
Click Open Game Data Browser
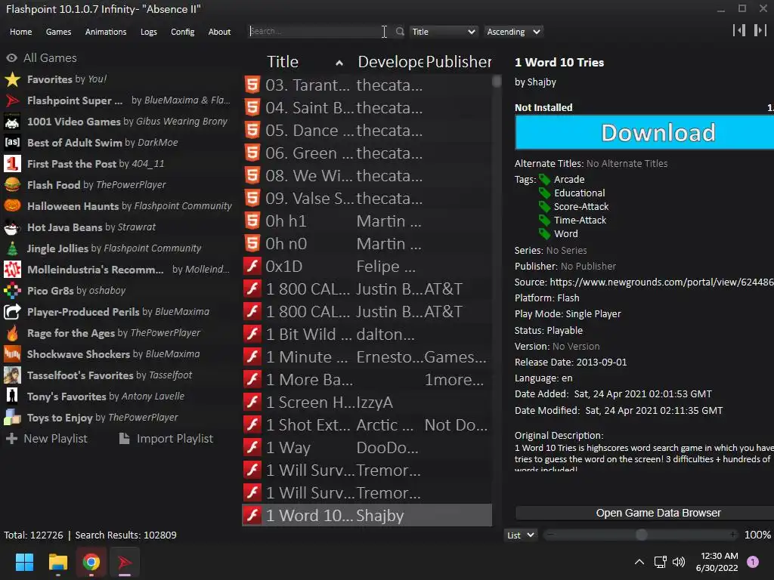click(645, 513)
